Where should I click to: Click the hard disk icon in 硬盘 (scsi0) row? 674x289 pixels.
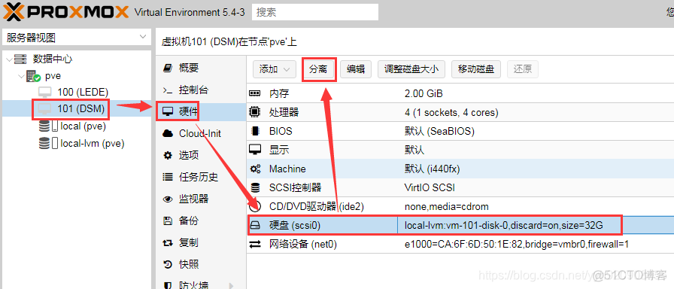point(255,225)
